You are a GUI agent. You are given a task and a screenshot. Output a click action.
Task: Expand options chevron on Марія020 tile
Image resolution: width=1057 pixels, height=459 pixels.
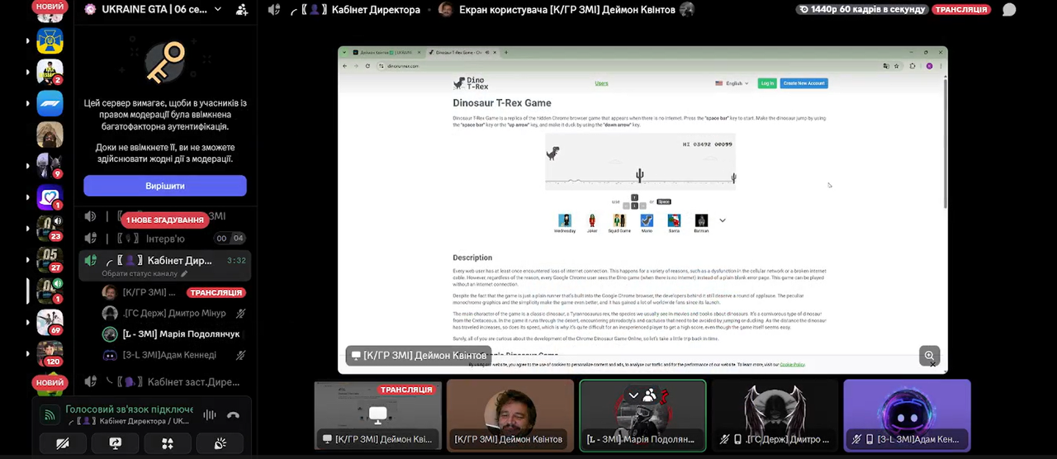tap(633, 395)
